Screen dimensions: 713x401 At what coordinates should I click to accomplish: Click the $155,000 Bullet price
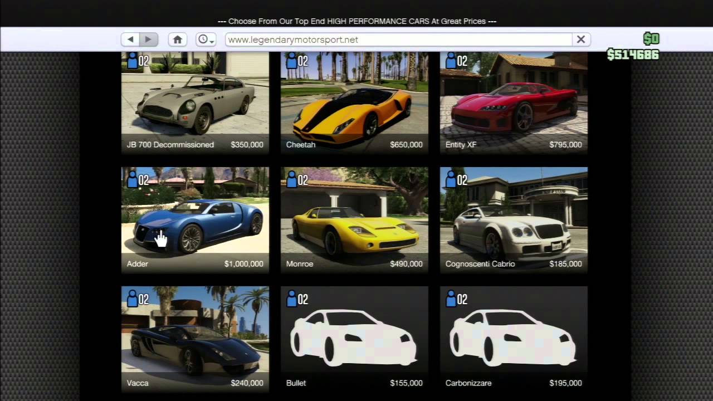(x=406, y=383)
